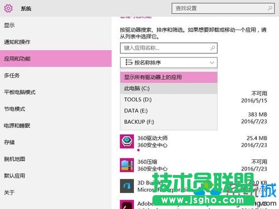Choose 此电脑 (C:) drive option
Viewport: 279px width, 209px height.
(169, 89)
